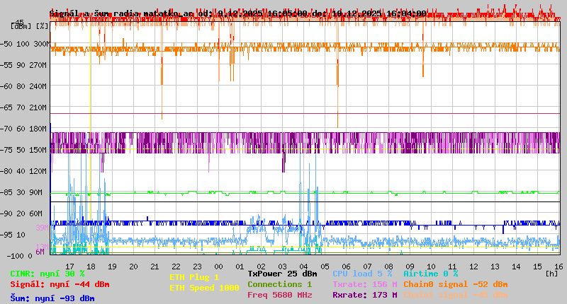Click hour label '07' on time axis

click(x=367, y=267)
